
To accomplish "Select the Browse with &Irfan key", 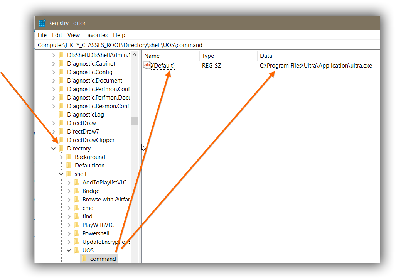I will point(106,200).
